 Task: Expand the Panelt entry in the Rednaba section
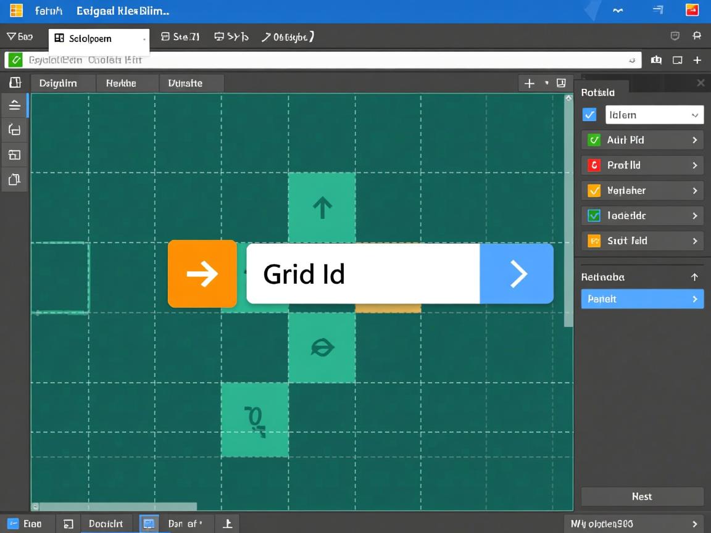[x=642, y=299]
